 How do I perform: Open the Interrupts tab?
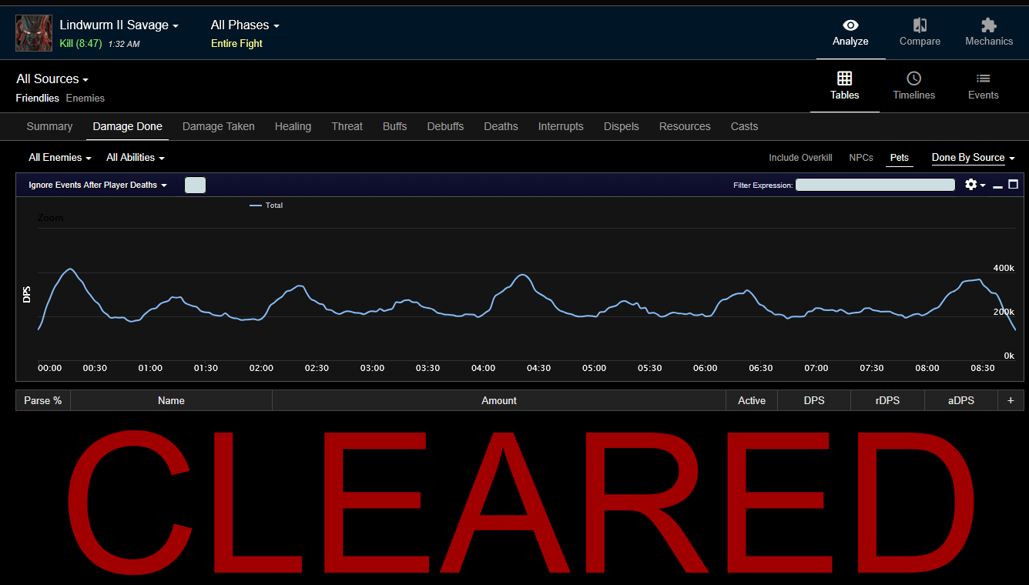click(x=561, y=126)
